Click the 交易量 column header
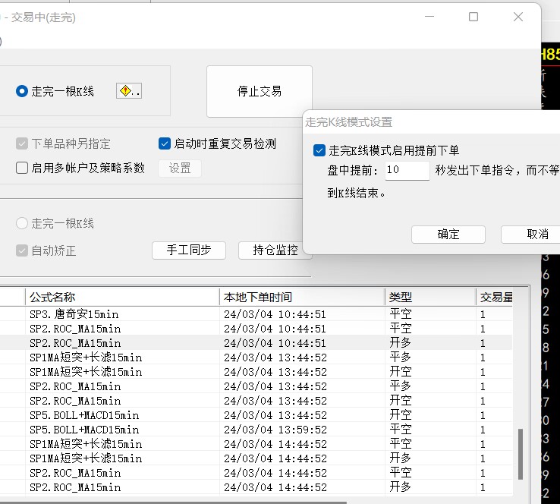 tap(495, 298)
